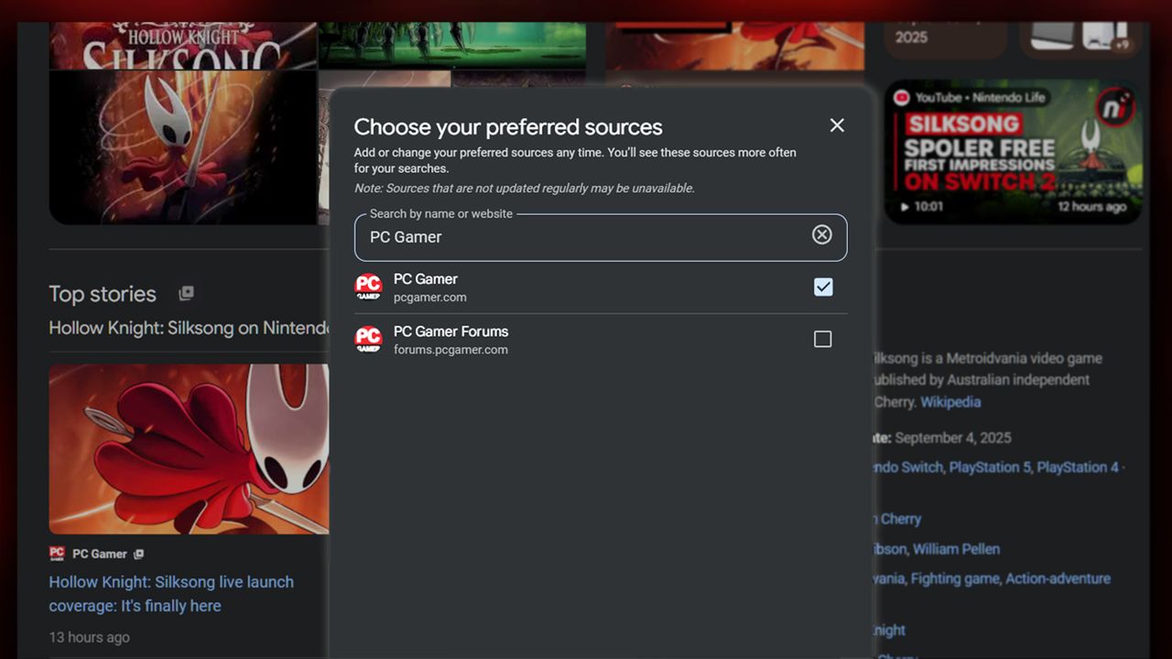Uncheck the PC Gamer preferred source

[x=822, y=286]
